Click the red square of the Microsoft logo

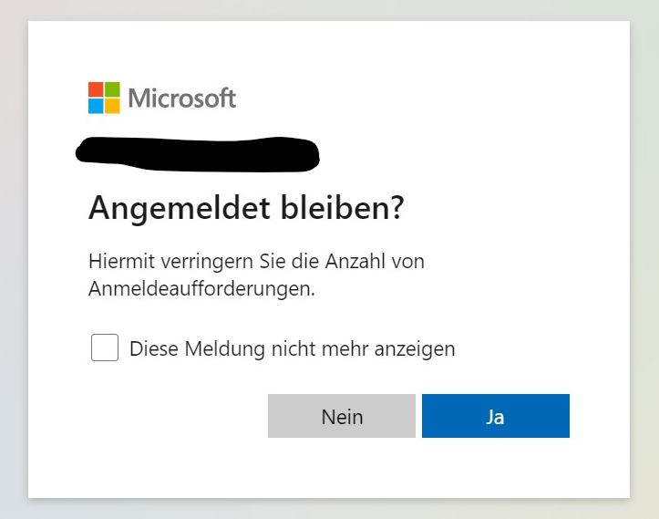[96, 89]
